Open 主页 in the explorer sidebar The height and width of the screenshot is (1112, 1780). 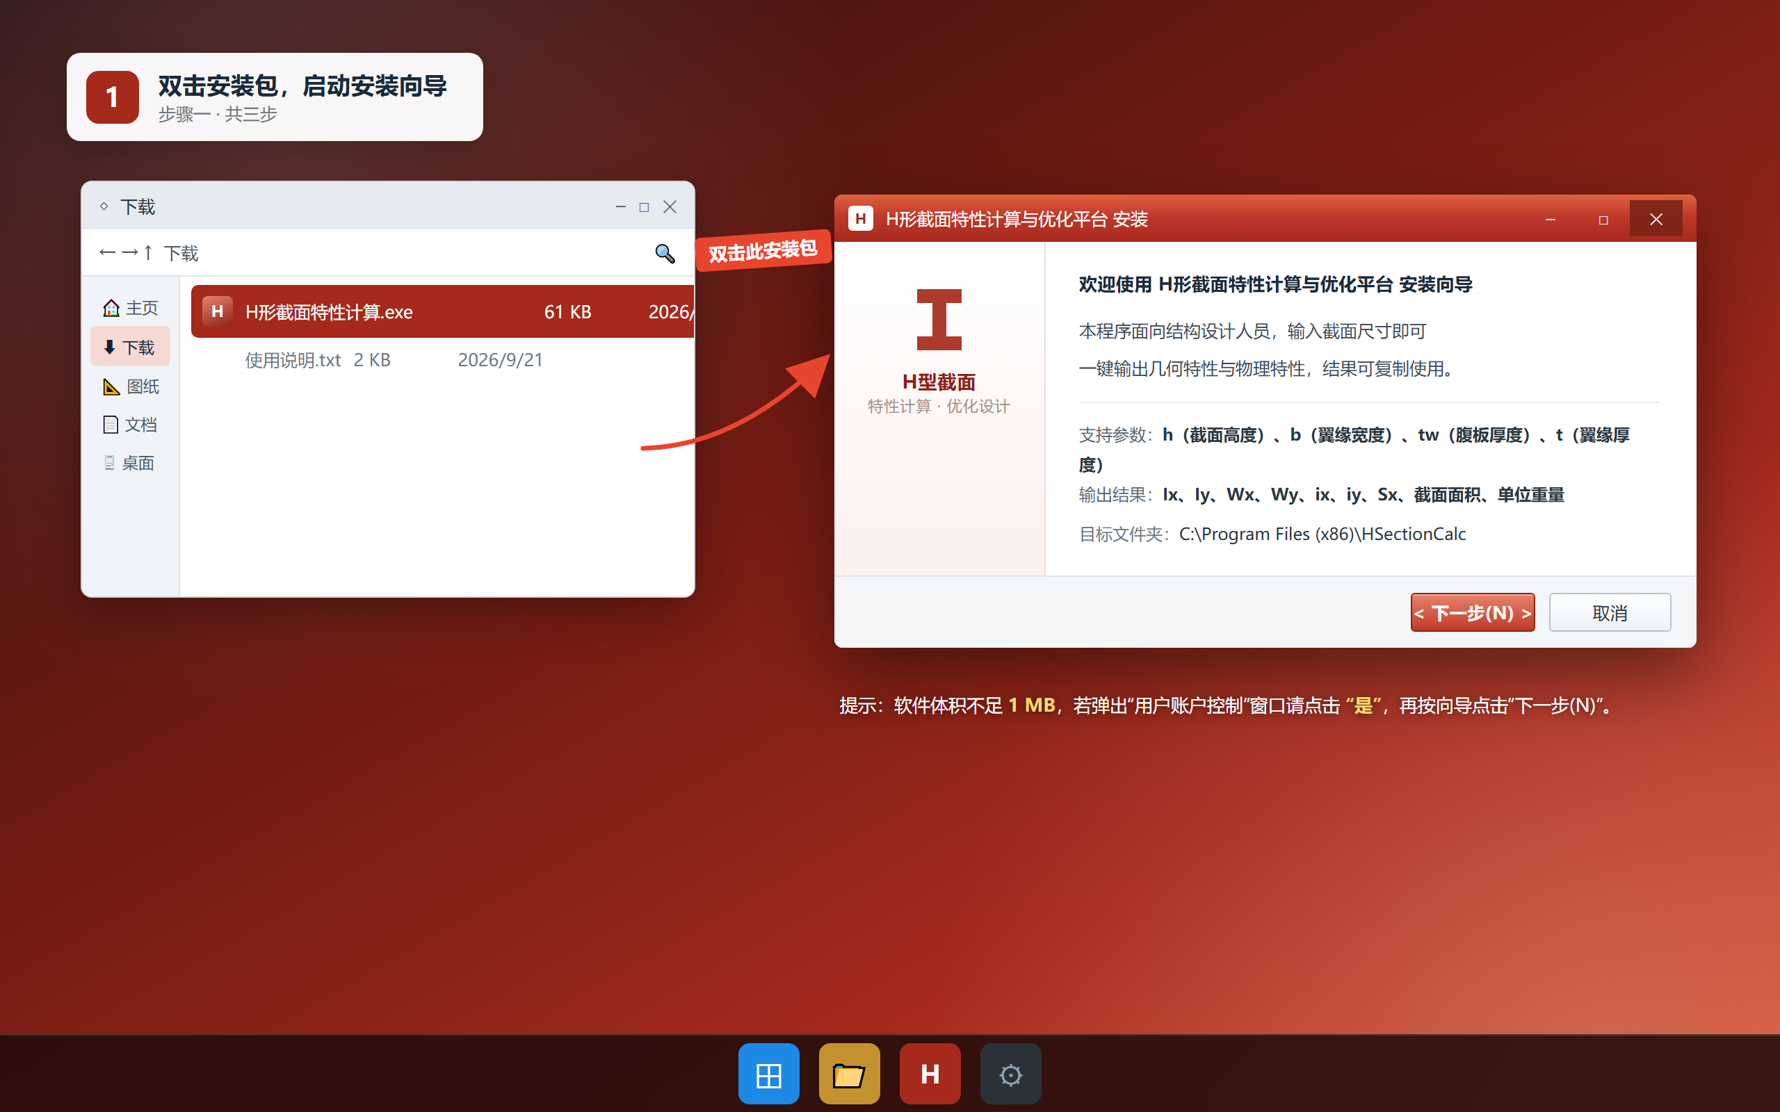tap(131, 307)
